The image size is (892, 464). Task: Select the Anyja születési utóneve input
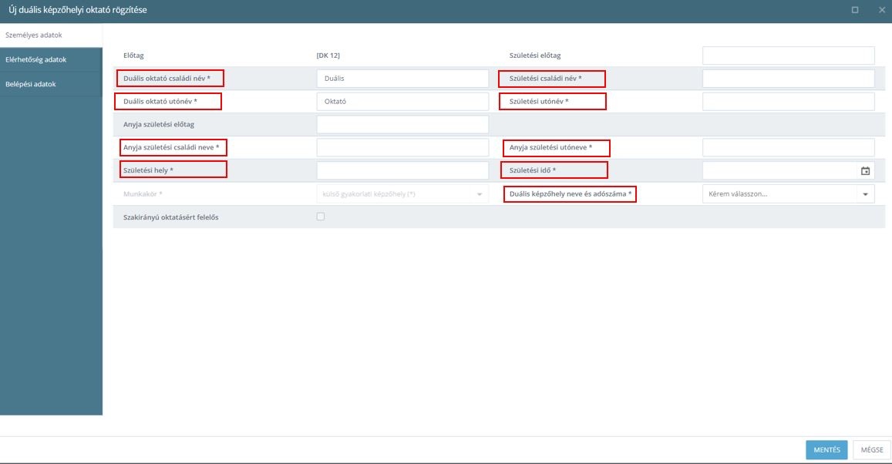point(788,147)
